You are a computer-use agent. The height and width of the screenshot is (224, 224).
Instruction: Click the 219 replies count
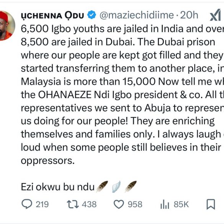(42, 204)
